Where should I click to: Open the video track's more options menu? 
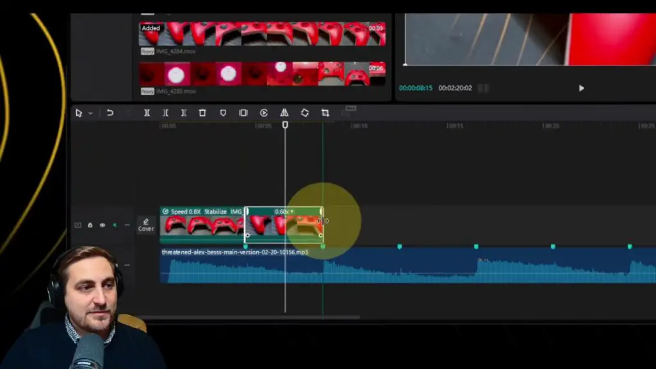pyautogui.click(x=127, y=225)
